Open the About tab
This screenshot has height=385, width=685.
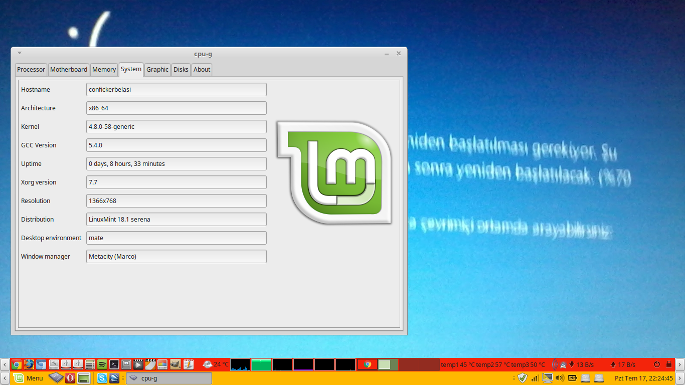pos(202,69)
